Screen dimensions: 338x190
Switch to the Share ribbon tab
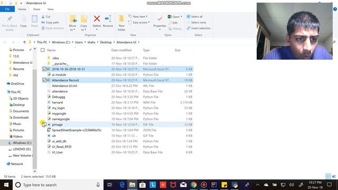pyautogui.click(x=36, y=9)
